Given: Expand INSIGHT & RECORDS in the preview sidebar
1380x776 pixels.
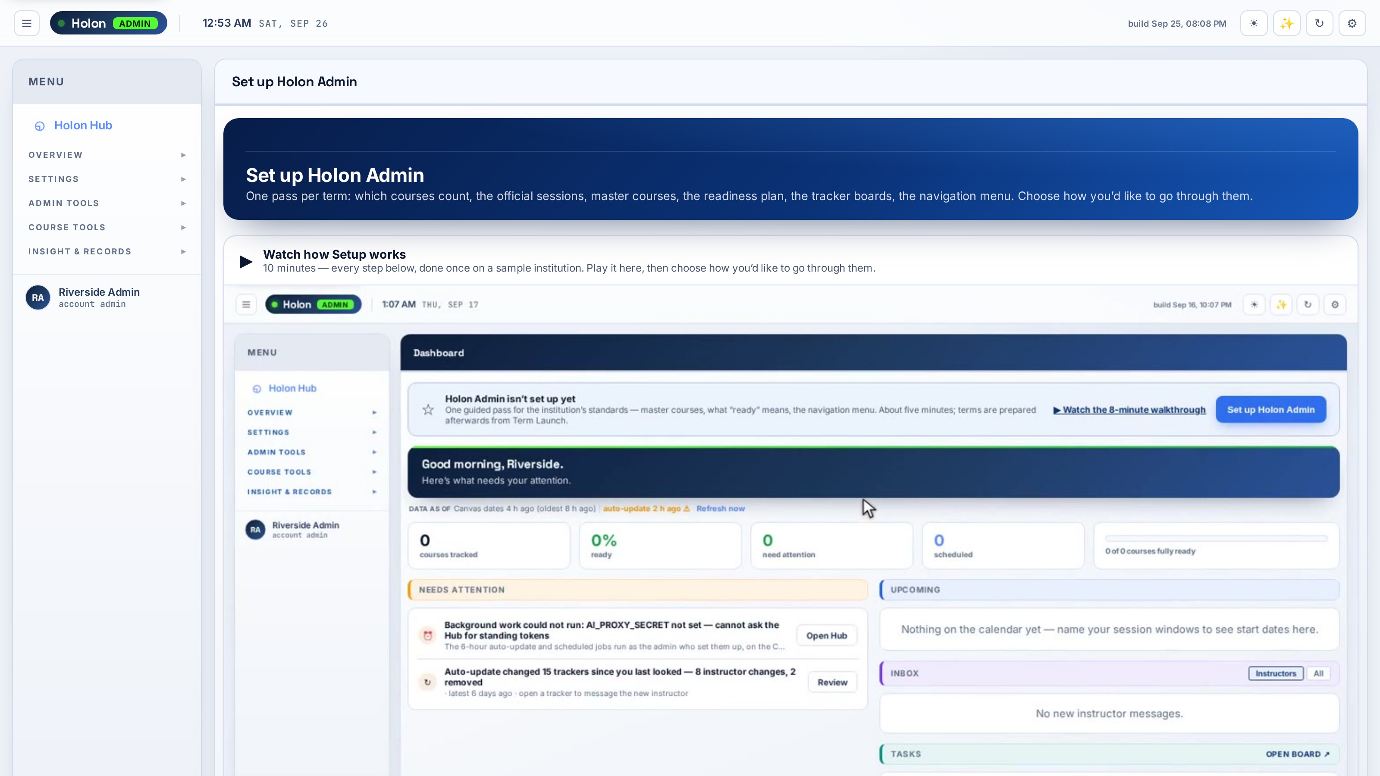Looking at the screenshot, I should pyautogui.click(x=312, y=491).
